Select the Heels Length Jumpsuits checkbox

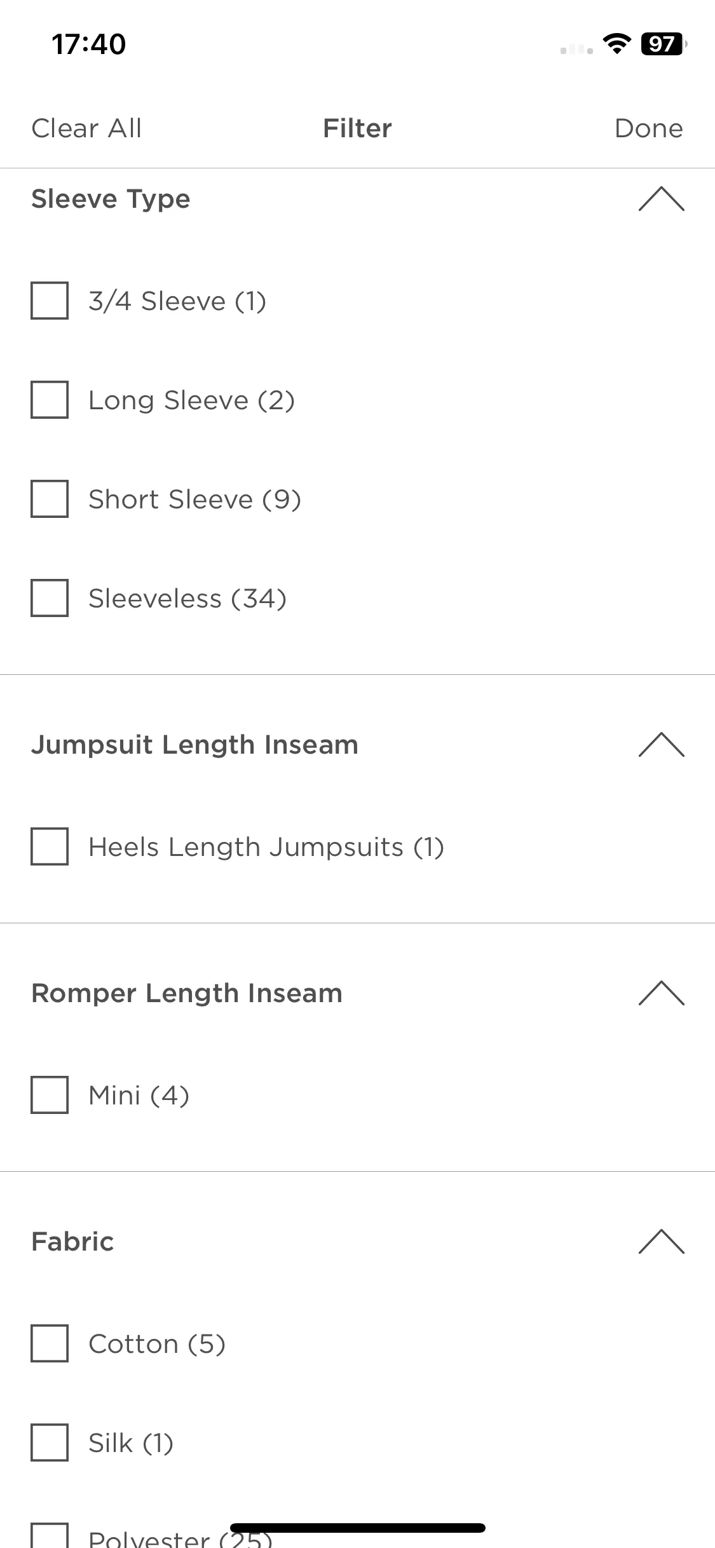(50, 846)
